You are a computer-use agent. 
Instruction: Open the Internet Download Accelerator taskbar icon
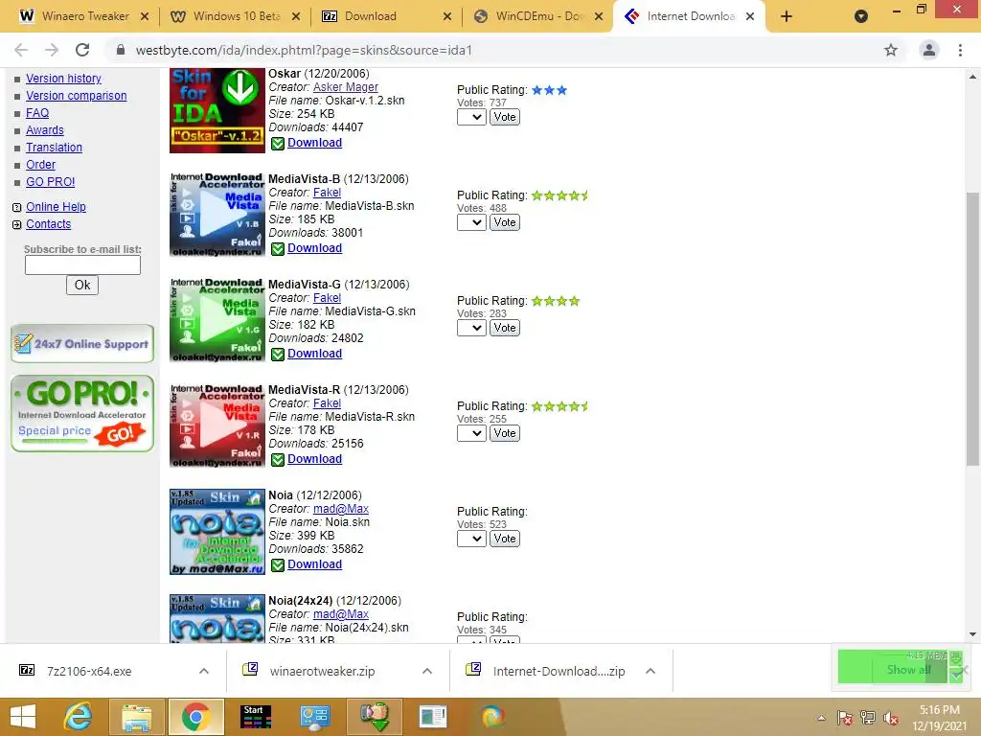375,717
